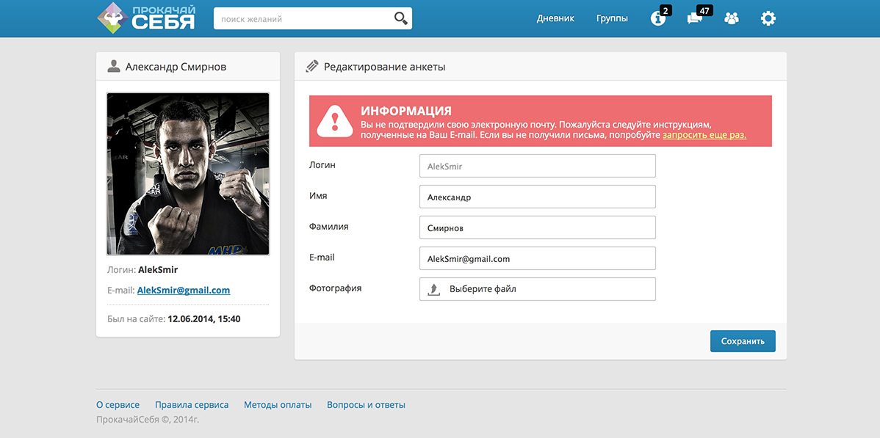Screen dimensions: 880x438
Task: Follow the запросить еще раз link
Action: point(704,135)
